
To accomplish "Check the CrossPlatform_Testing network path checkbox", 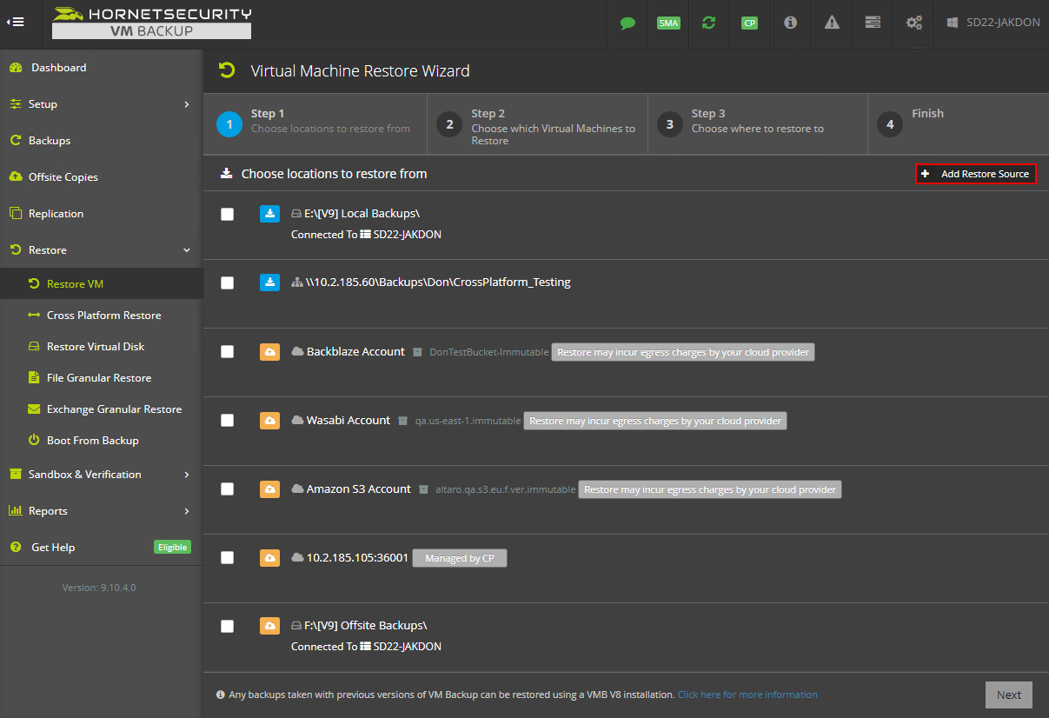I will click(228, 283).
